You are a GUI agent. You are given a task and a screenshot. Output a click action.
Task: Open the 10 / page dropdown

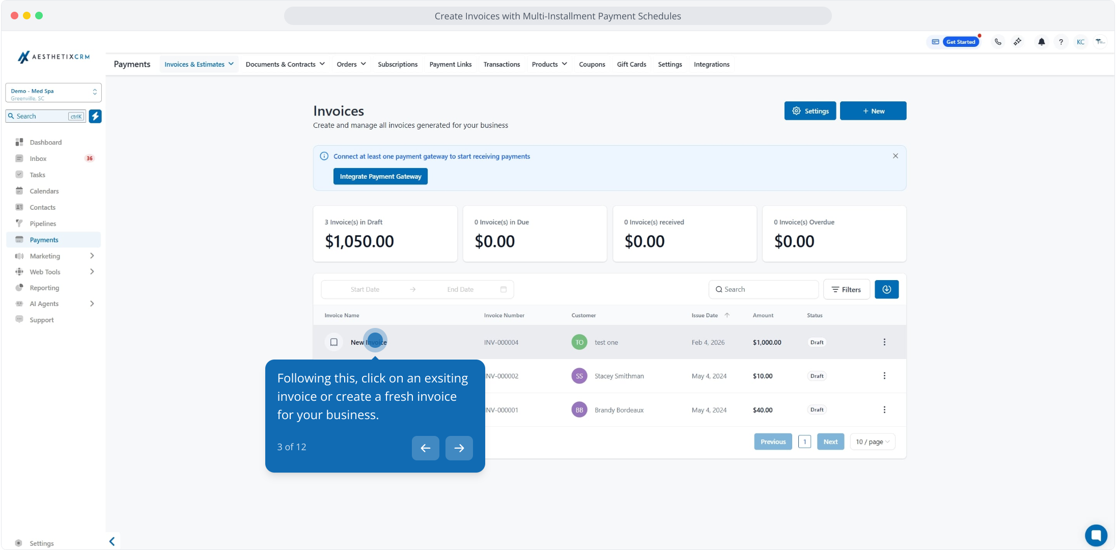pos(873,442)
